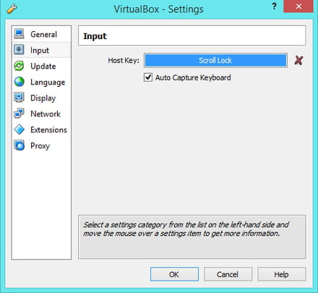Open the Proxy settings label
318x293 pixels.
(x=40, y=145)
